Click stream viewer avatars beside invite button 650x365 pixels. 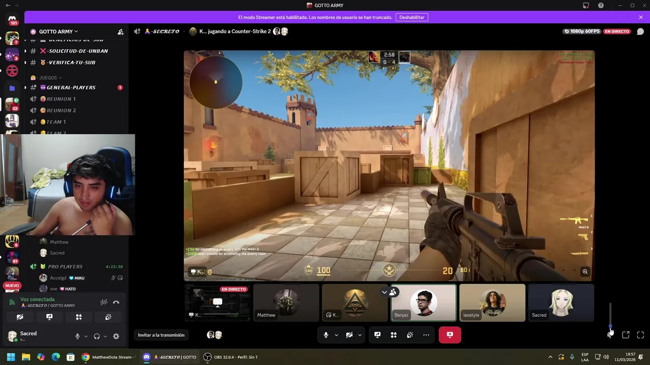[x=214, y=335]
